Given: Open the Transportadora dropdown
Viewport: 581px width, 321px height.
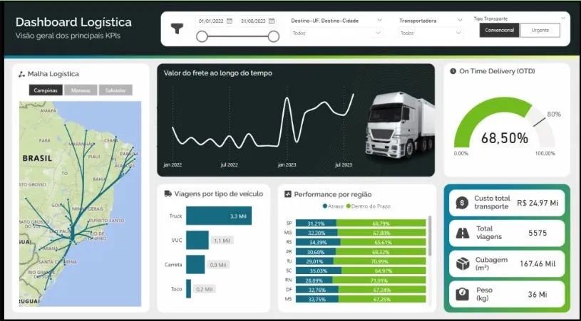Looking at the screenshot, I should [459, 21].
